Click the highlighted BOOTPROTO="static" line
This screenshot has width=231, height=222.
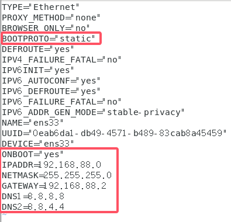[49, 39]
